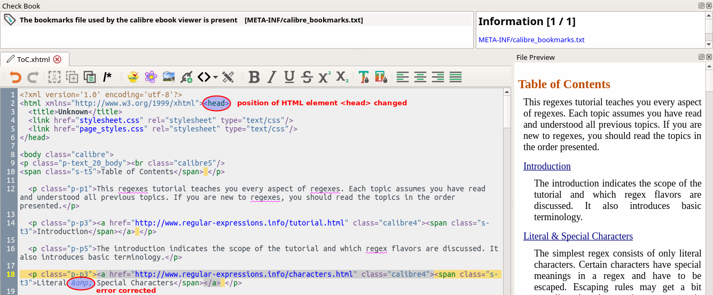Click the Information [1 / 1] heading

[x=527, y=22]
